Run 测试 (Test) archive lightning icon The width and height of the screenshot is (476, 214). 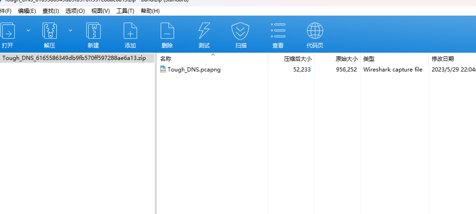[x=204, y=31]
